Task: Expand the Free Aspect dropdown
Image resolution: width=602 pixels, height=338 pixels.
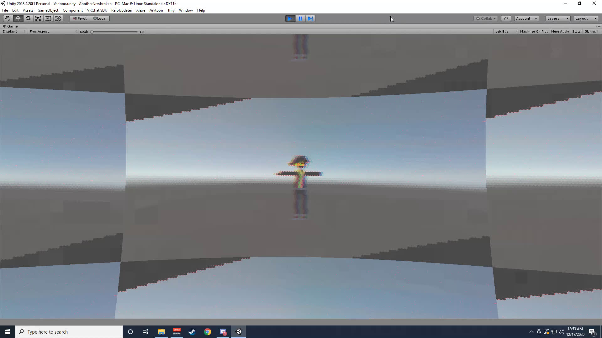Action: [53, 32]
